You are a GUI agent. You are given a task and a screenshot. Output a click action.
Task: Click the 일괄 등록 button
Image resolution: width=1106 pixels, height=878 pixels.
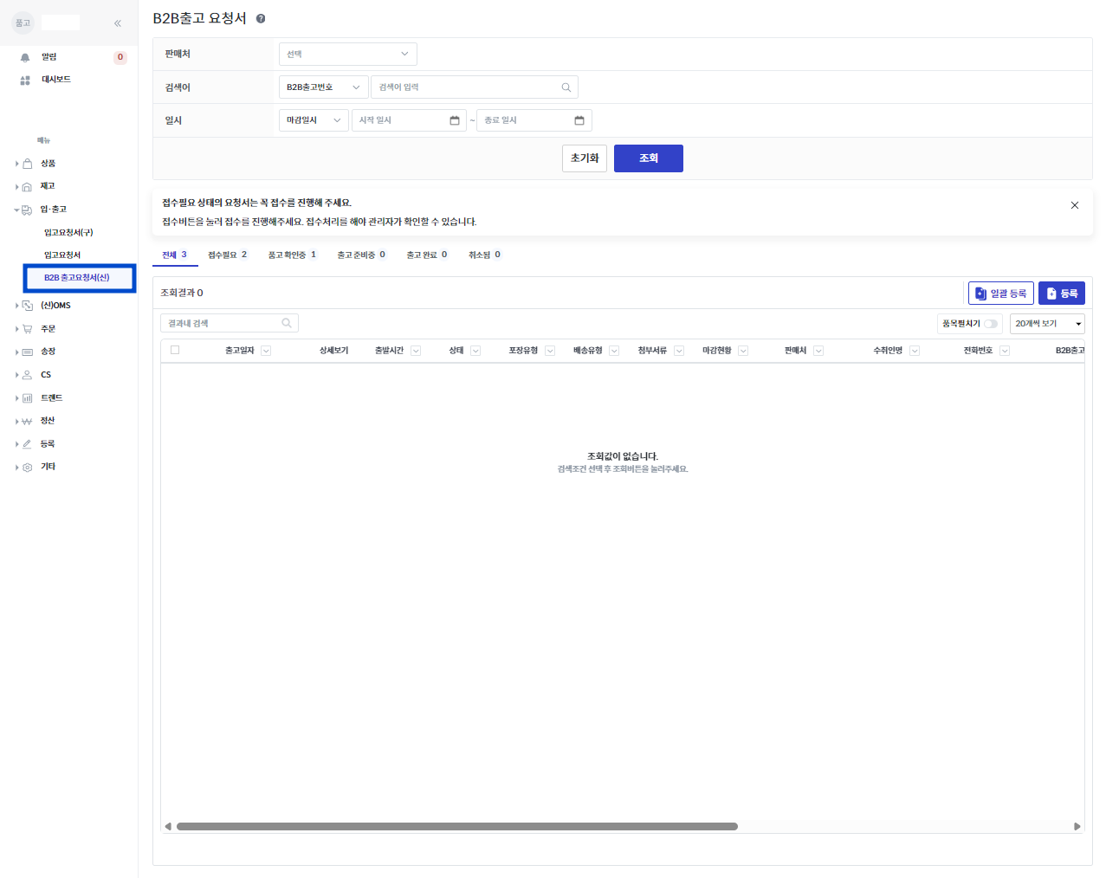coord(1000,294)
